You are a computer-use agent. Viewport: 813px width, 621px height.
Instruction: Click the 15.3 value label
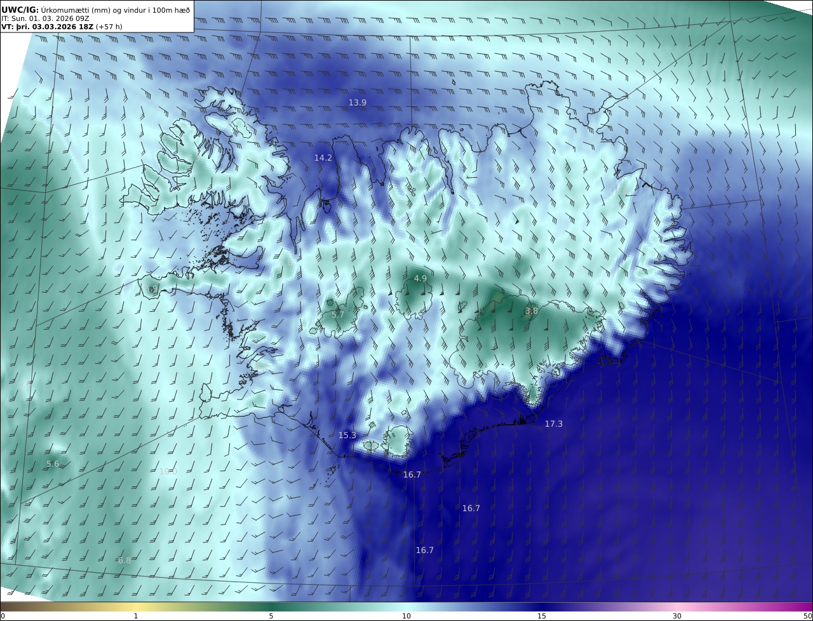click(x=347, y=435)
